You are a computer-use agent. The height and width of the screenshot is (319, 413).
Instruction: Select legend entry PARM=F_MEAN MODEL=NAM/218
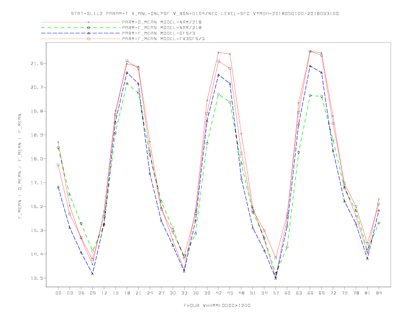(x=162, y=28)
